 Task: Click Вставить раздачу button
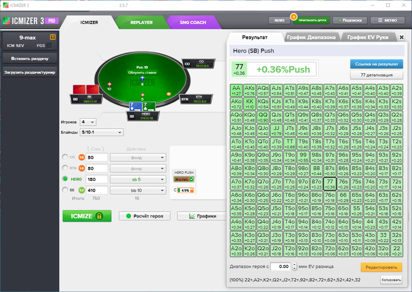tap(29, 59)
